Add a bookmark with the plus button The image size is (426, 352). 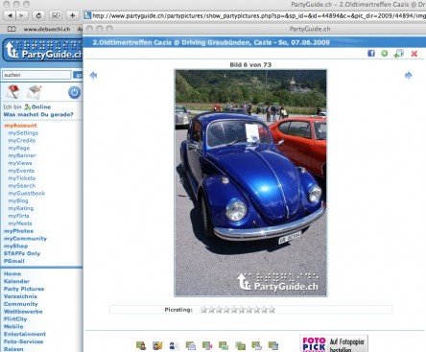[72, 15]
